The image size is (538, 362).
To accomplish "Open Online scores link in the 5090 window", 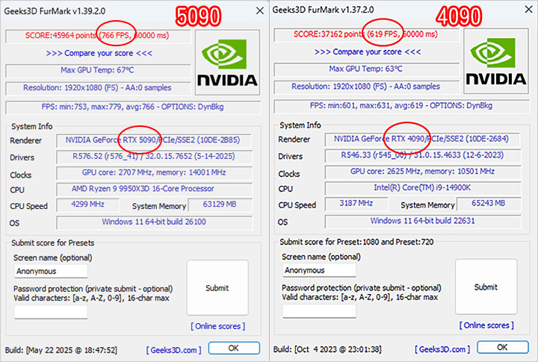I will pyautogui.click(x=218, y=326).
